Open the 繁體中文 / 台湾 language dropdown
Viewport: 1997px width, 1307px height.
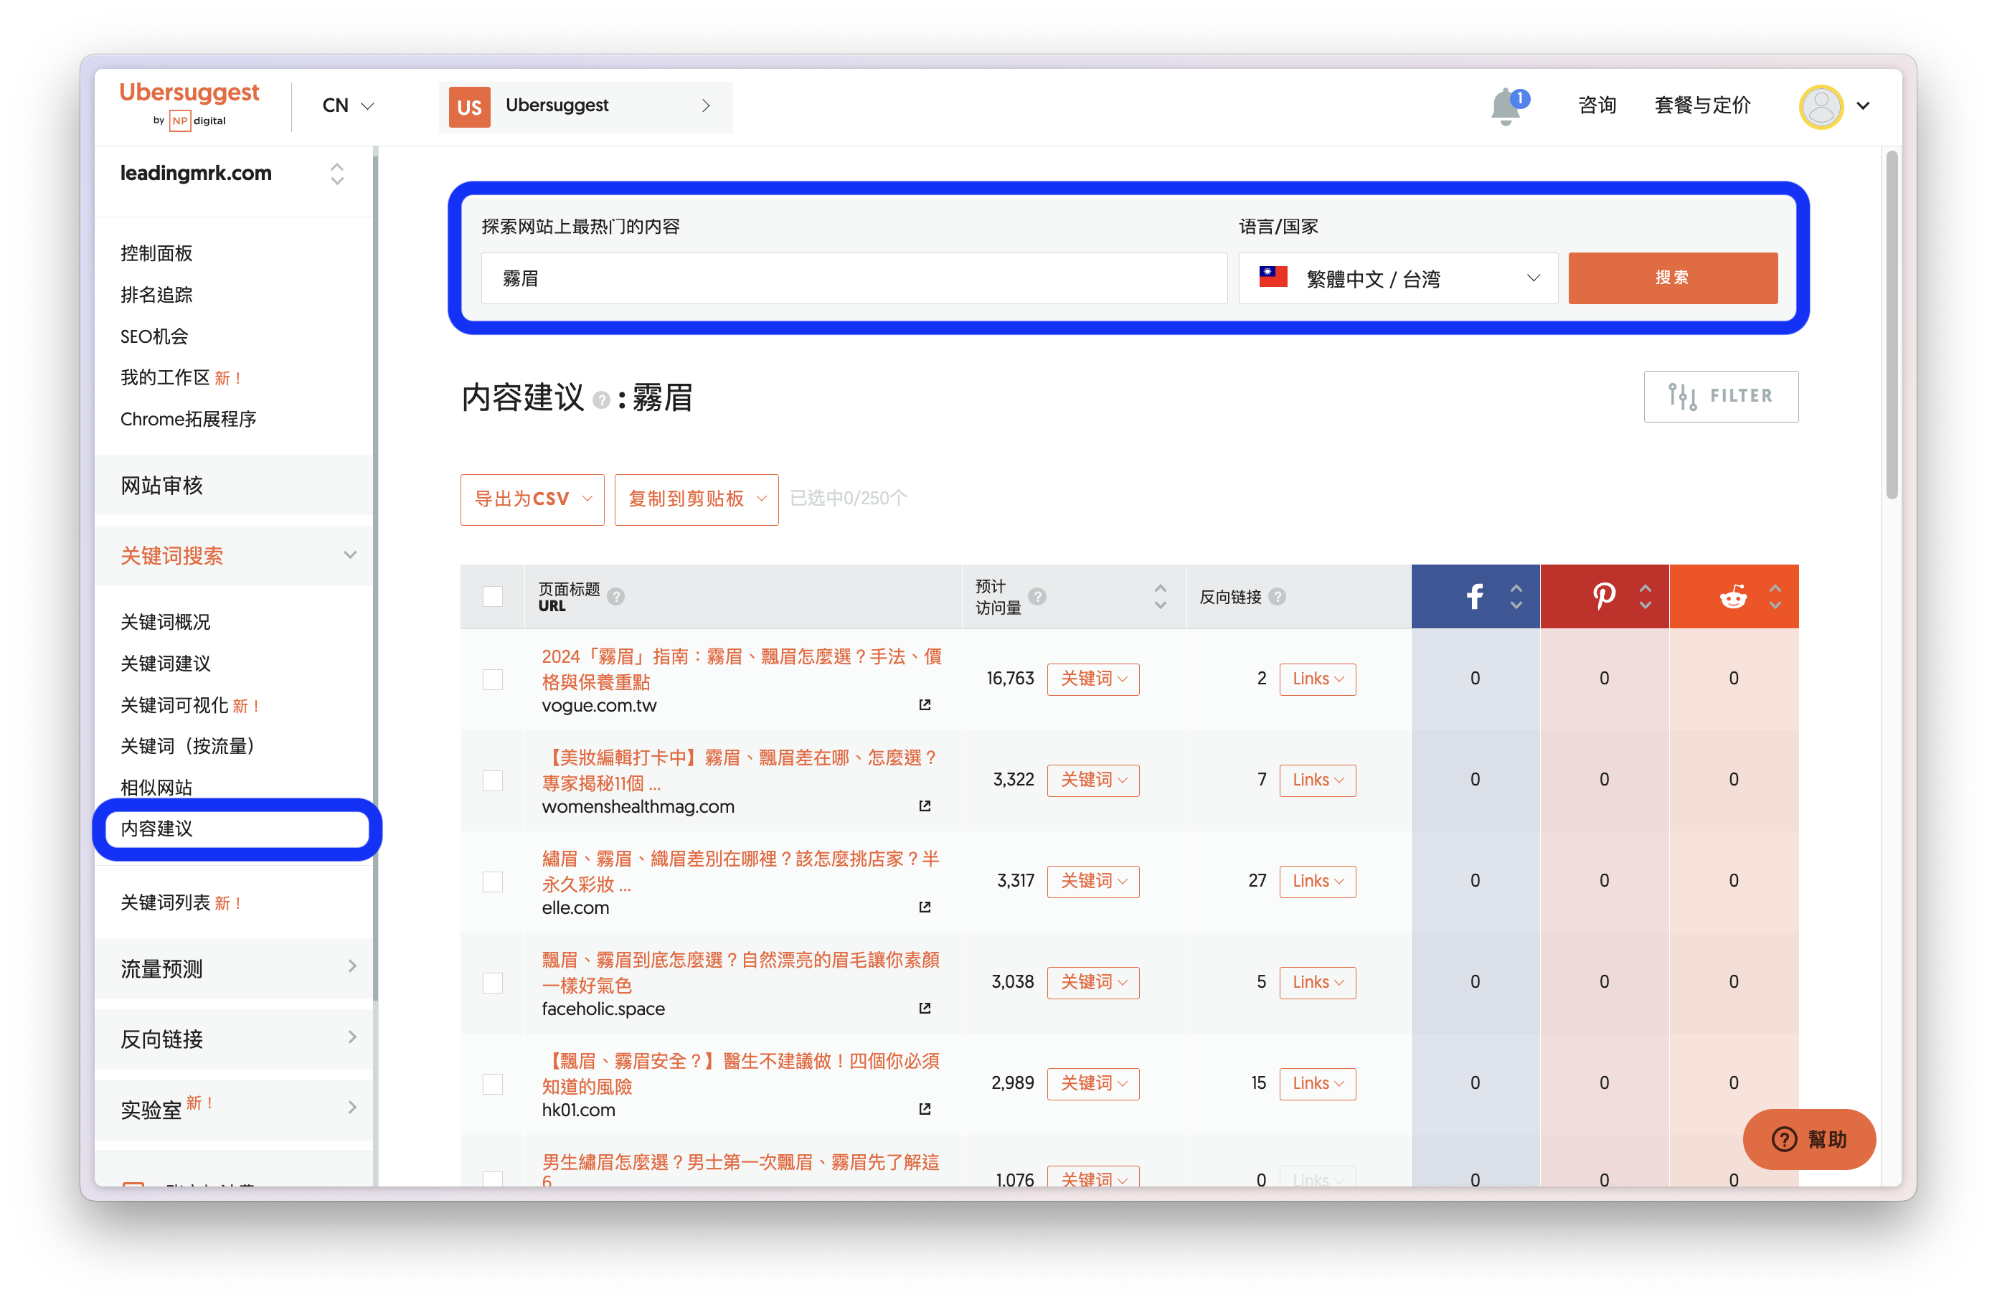[x=1398, y=278]
